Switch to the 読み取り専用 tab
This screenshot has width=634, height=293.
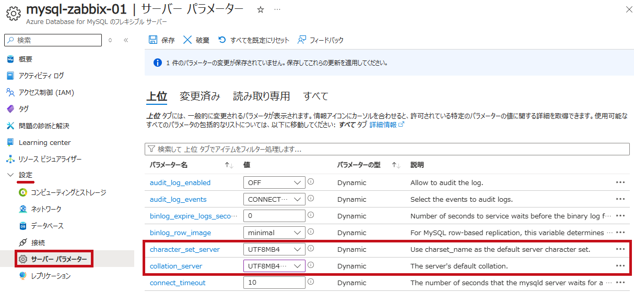click(262, 96)
